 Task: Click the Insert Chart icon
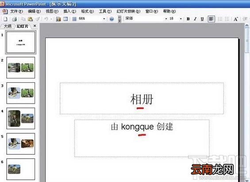(58, 19)
